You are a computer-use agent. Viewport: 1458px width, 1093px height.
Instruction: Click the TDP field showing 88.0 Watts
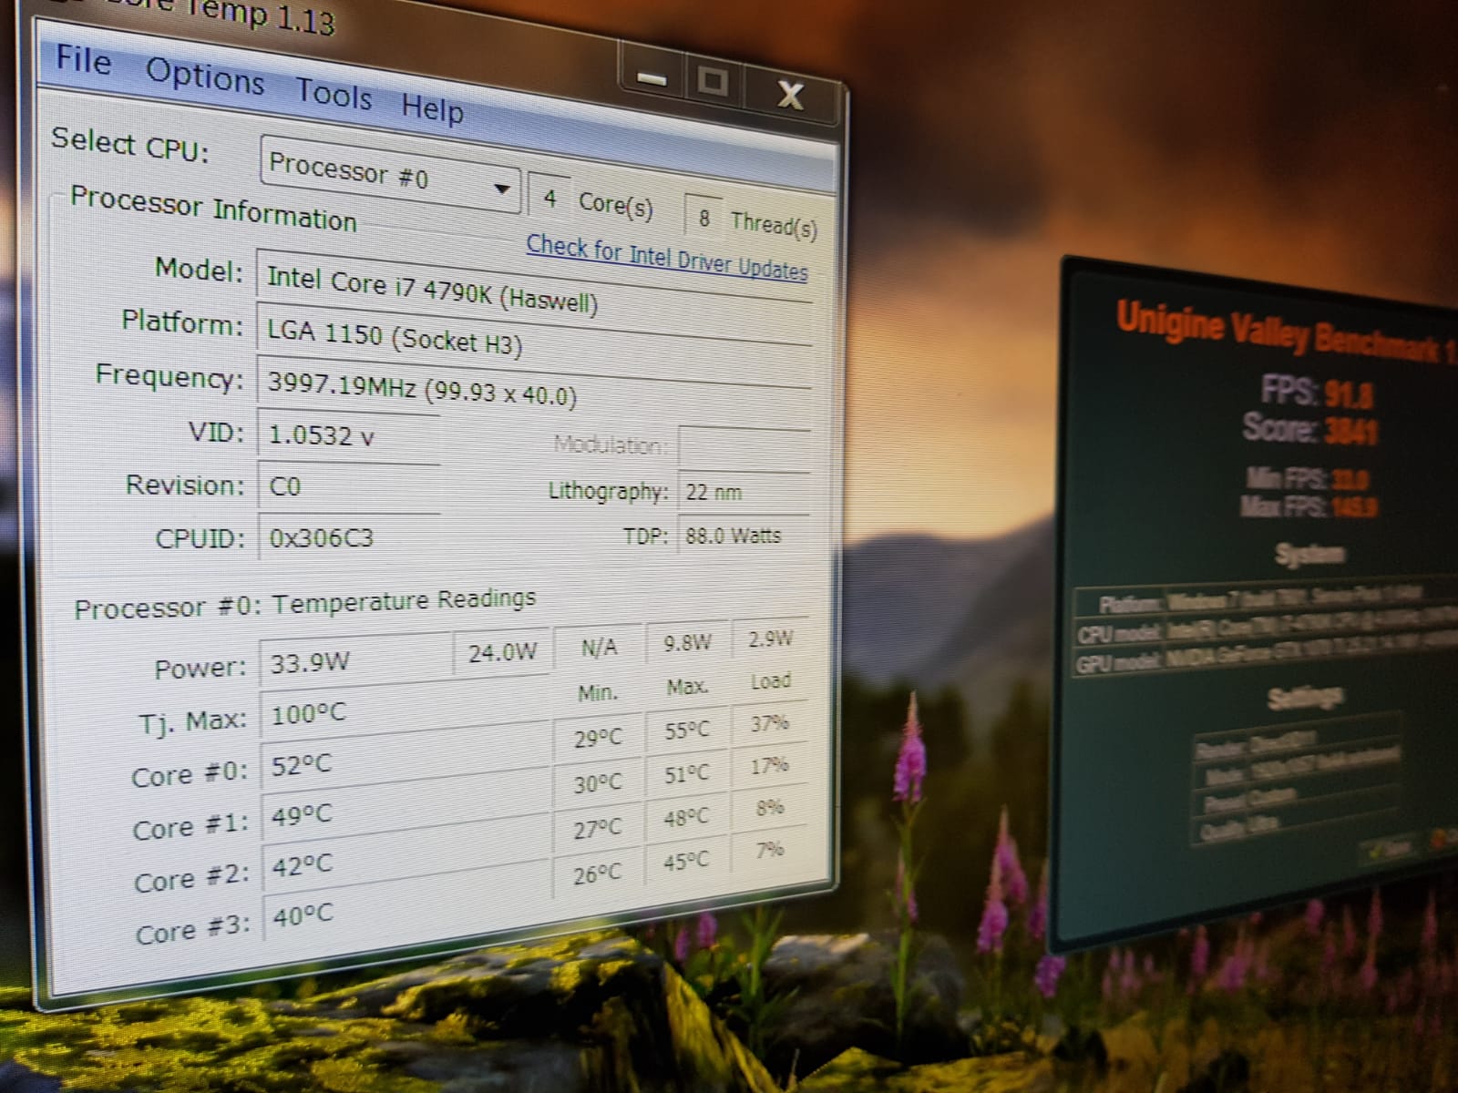pyautogui.click(x=744, y=536)
